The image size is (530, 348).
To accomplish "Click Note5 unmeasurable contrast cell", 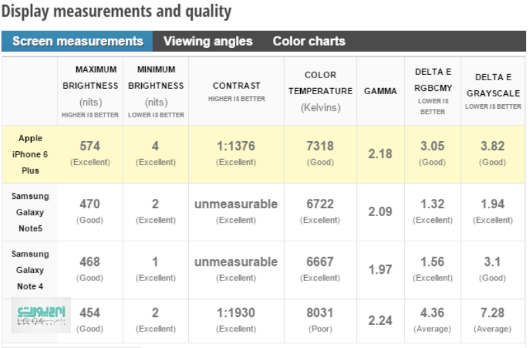I will pos(236,212).
